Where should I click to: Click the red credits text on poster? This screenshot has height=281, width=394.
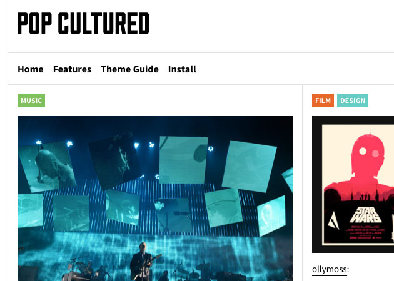click(x=365, y=232)
